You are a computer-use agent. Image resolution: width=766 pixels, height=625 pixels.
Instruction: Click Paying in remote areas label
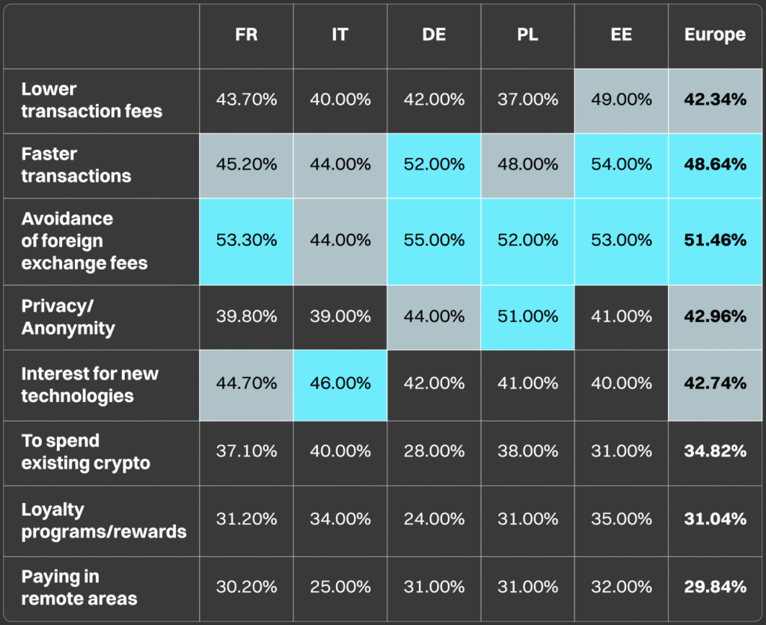tap(79, 588)
